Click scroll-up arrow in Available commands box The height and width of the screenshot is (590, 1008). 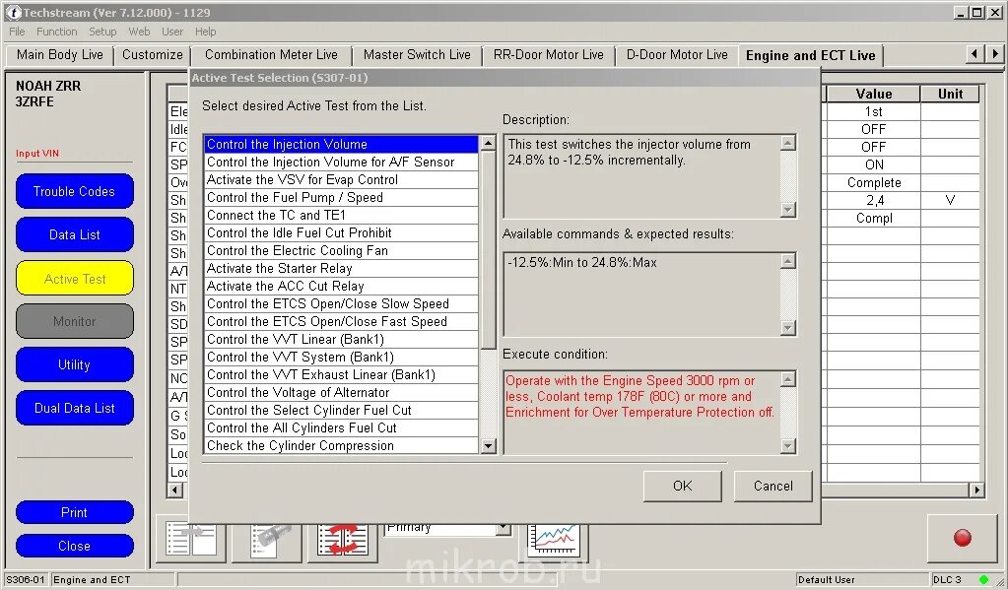point(787,260)
